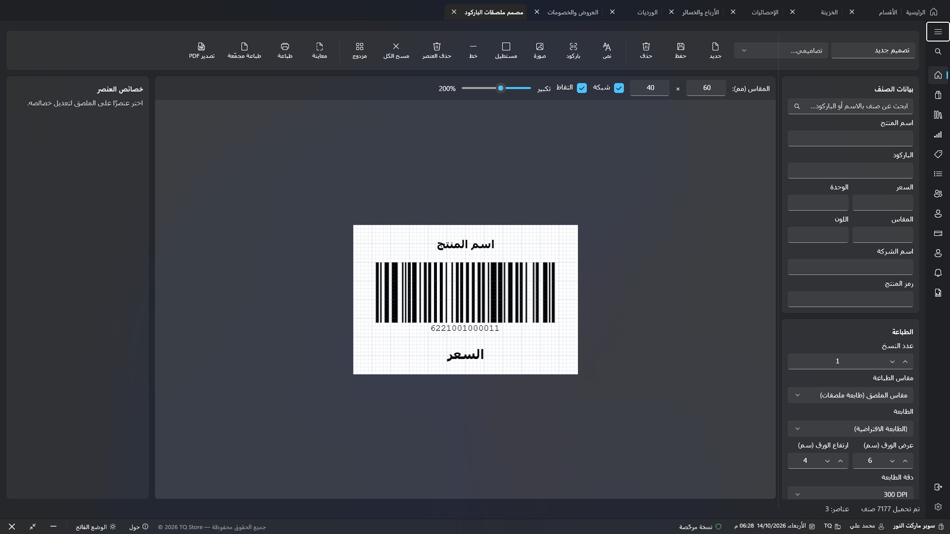This screenshot has width=950, height=534.
Task: Insert a barcode with باركود tool
Action: tap(573, 50)
